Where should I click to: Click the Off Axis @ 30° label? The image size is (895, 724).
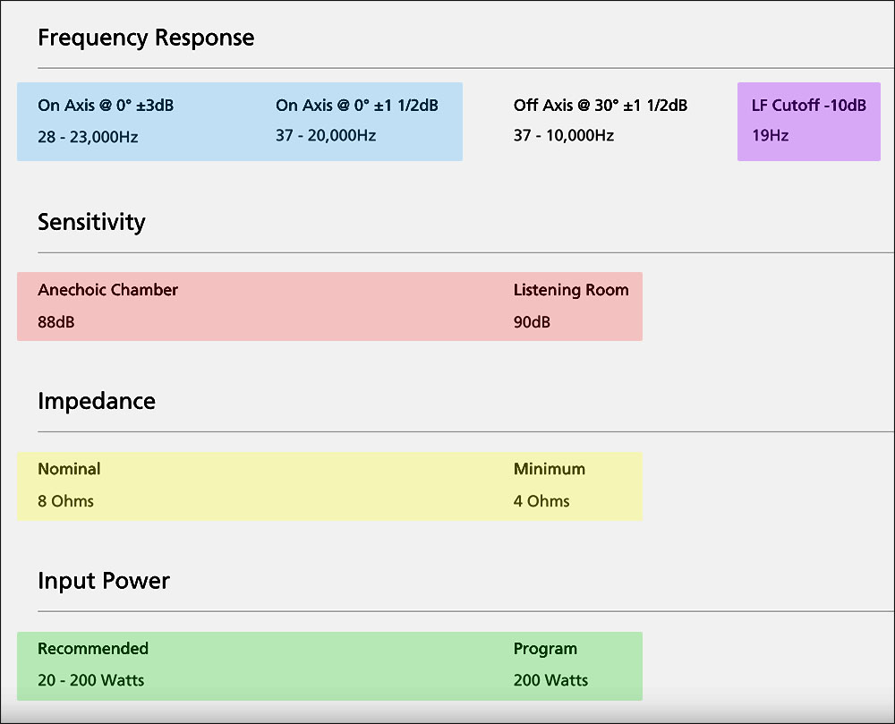pyautogui.click(x=600, y=106)
